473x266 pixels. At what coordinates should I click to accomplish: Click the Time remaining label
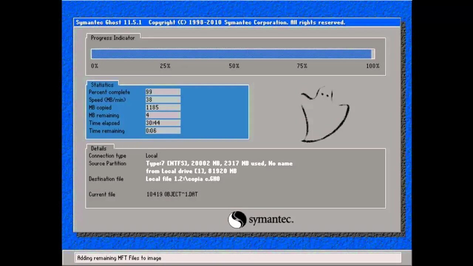point(107,131)
